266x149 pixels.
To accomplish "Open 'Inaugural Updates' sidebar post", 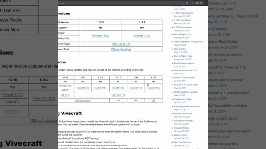I will point(182,128).
